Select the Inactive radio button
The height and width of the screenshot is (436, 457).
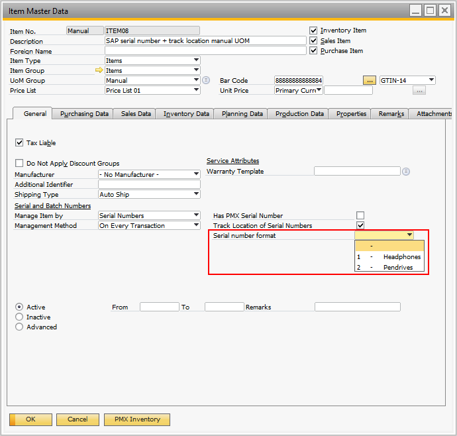click(19, 317)
